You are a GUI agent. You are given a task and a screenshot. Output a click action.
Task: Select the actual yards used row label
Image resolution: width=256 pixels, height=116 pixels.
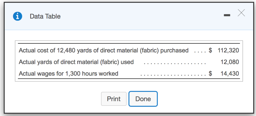76,62
